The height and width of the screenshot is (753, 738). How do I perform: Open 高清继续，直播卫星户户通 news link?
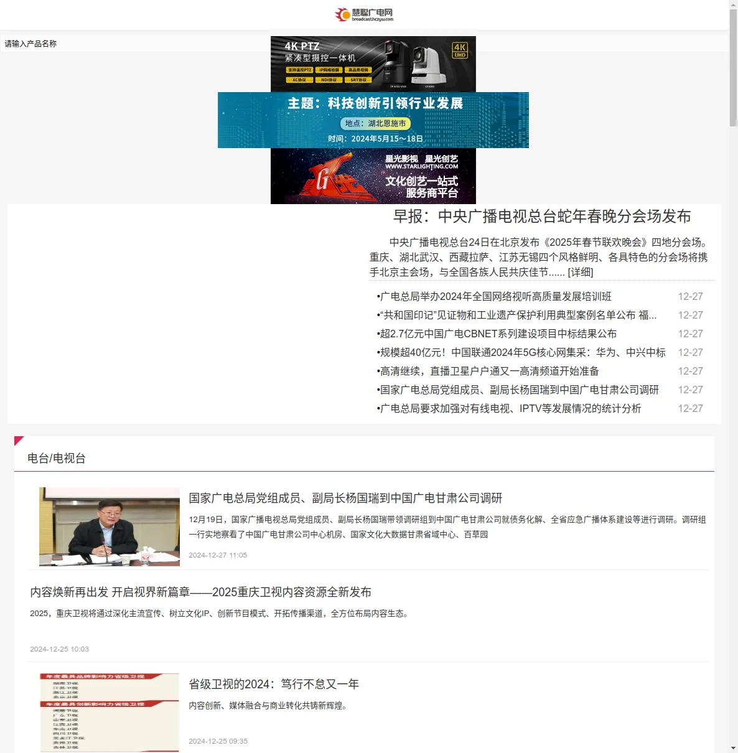(x=489, y=371)
